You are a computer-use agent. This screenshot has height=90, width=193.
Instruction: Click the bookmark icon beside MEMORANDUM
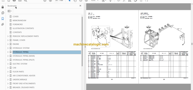coord(11,20)
